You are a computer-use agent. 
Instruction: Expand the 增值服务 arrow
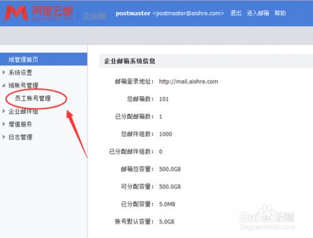point(4,124)
